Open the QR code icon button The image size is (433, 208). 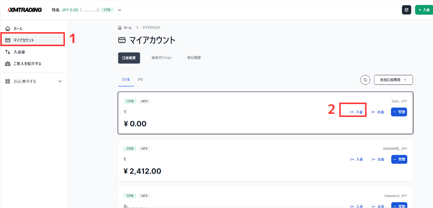407,10
